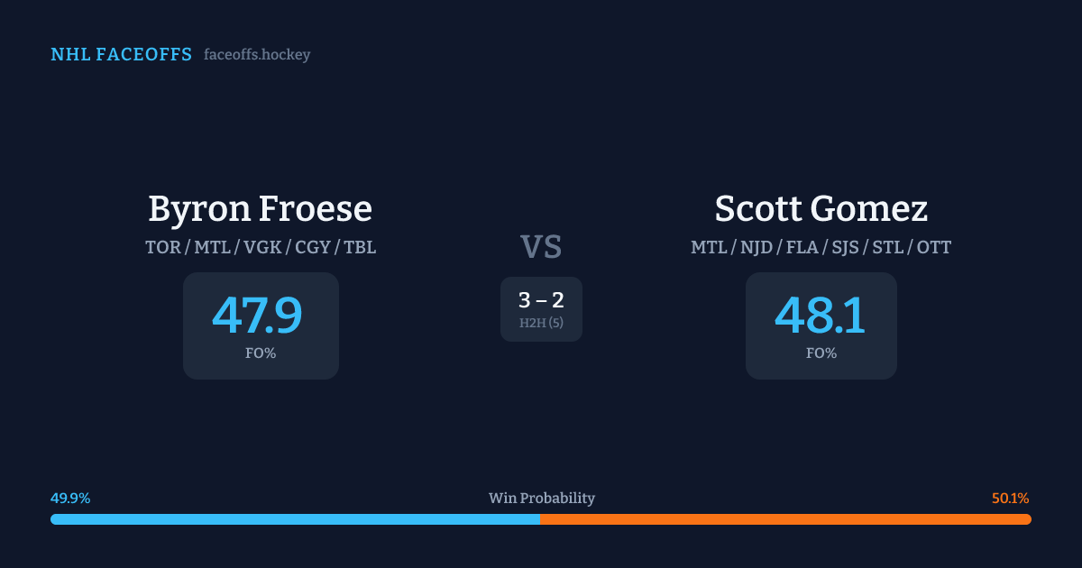
Task: Open the faceoffs.hockey site link
Action: (257, 55)
